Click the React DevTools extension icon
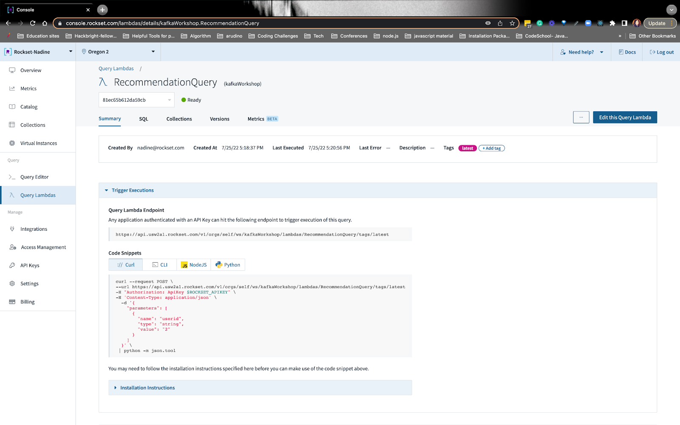This screenshot has width=680, height=425. (x=600, y=23)
